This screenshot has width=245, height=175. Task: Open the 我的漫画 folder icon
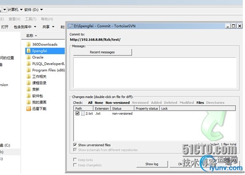coord(29,102)
